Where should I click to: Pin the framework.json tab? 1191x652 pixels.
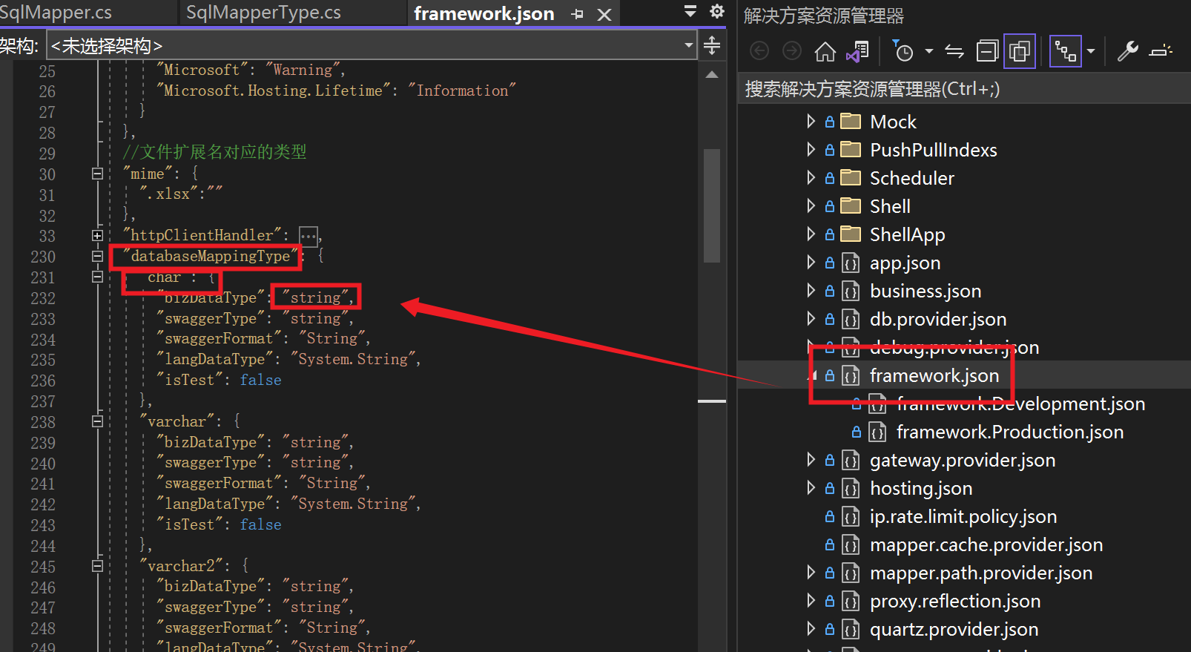click(x=578, y=14)
